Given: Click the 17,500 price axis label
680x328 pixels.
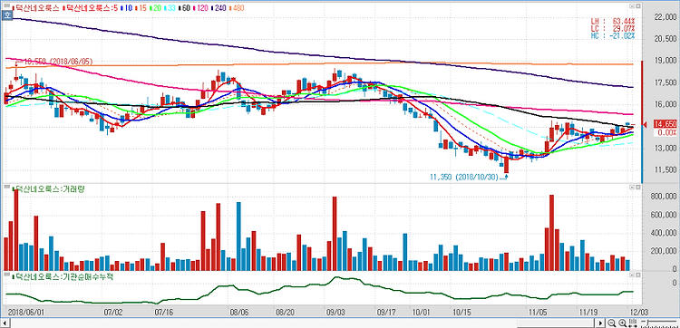Looking at the screenshot, I should [665, 82].
